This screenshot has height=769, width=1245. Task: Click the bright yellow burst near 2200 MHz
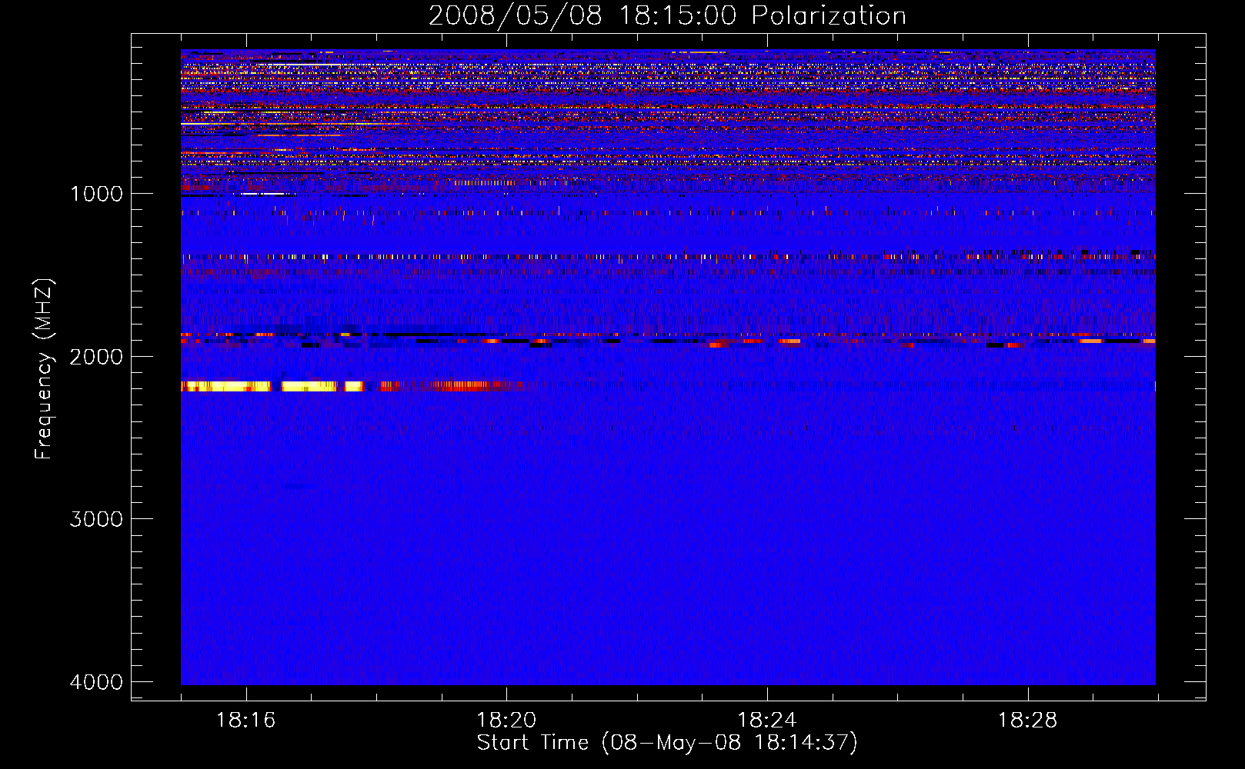point(272,386)
